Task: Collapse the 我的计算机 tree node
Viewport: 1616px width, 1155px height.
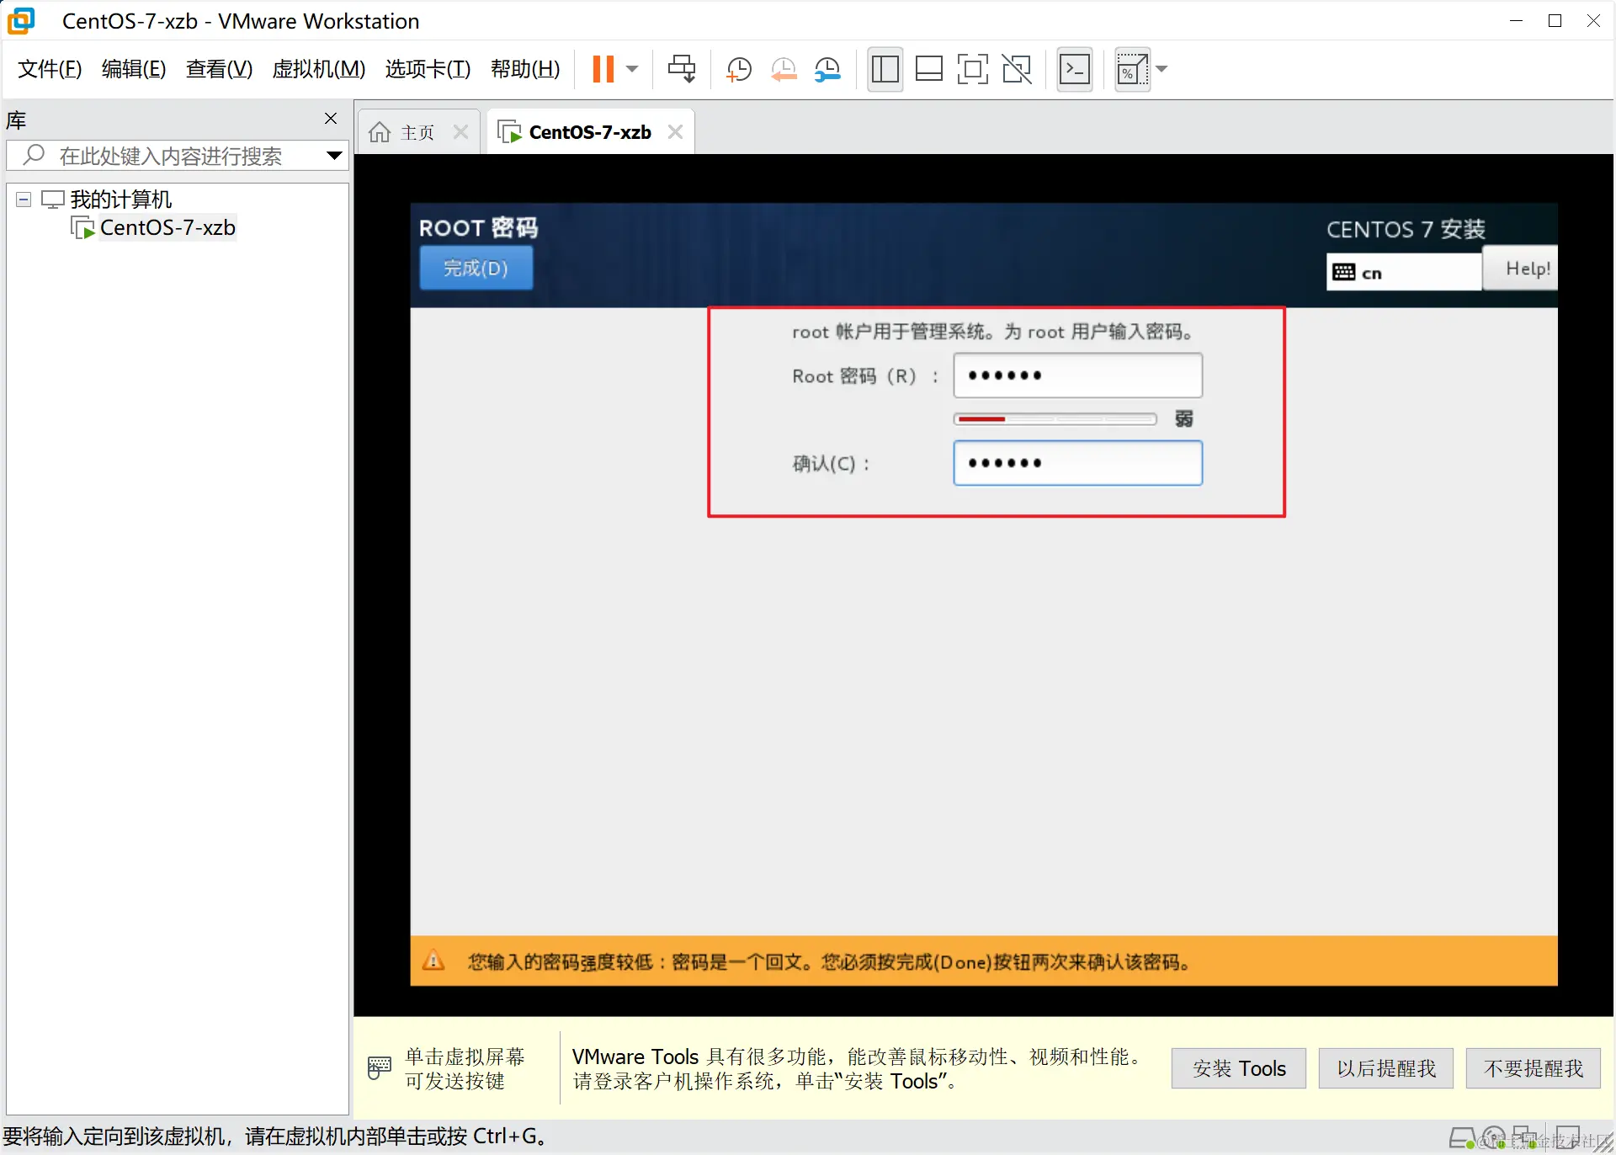Action: pyautogui.click(x=24, y=200)
